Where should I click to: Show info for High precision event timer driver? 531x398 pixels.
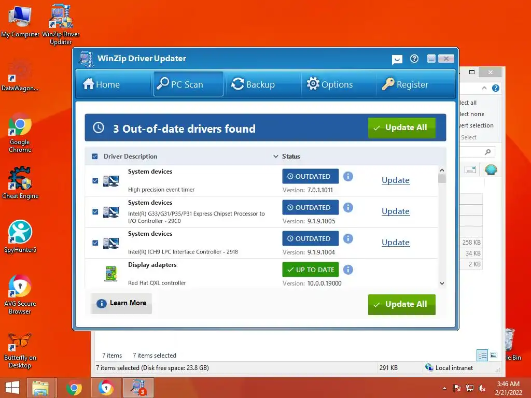click(x=348, y=176)
